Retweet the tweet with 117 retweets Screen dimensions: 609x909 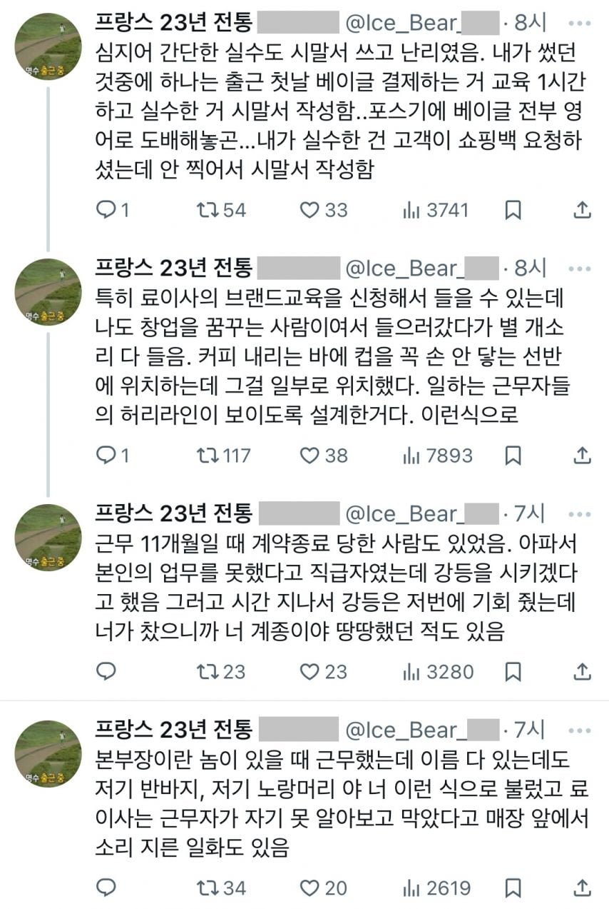tap(208, 455)
